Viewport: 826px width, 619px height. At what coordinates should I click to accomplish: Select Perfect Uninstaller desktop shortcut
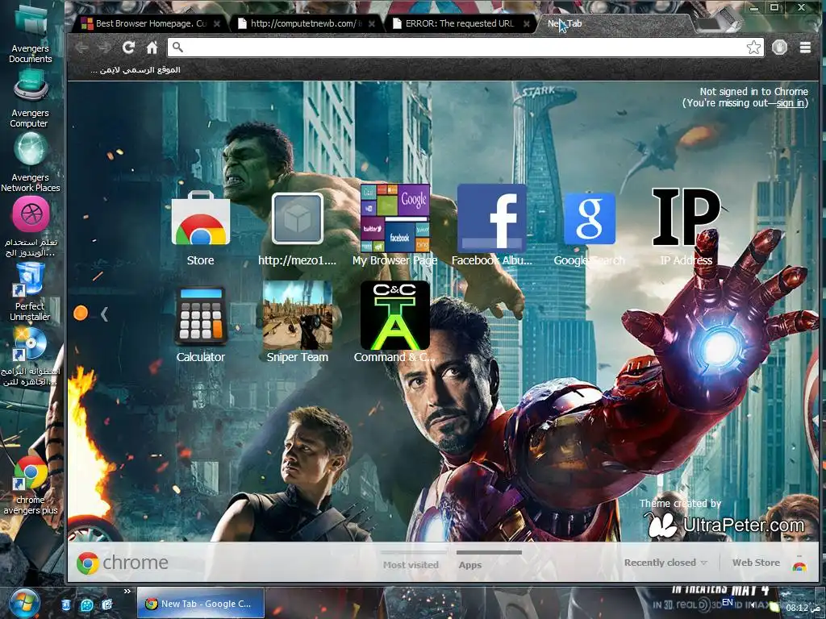(x=30, y=292)
